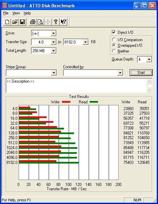Close the ATTO Disk Benchmark window
The width and height of the screenshot is (158, 204).
[x=152, y=6]
